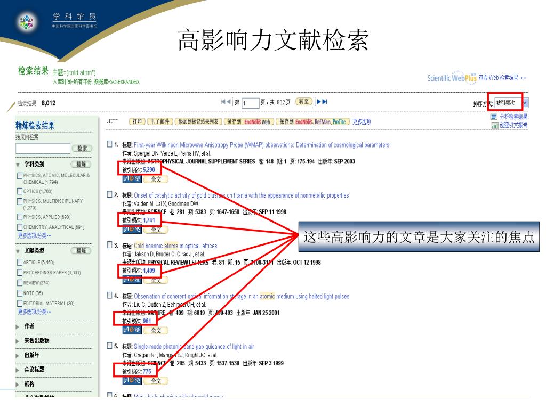
Task: Click 精炼 refine button for 文献类型
Action: 81,251
